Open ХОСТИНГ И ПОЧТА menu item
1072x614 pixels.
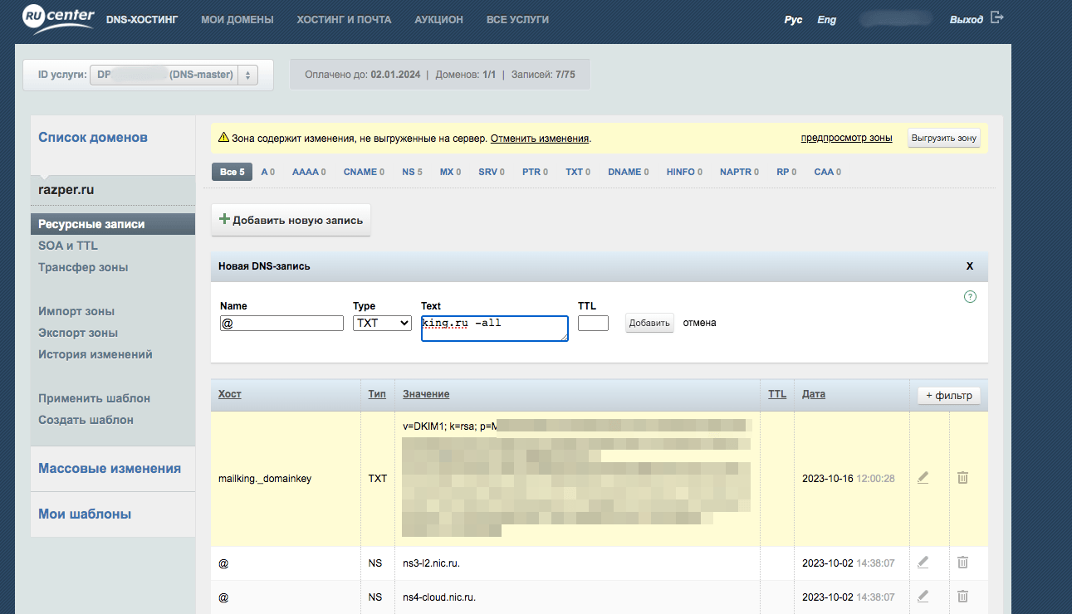tap(344, 19)
